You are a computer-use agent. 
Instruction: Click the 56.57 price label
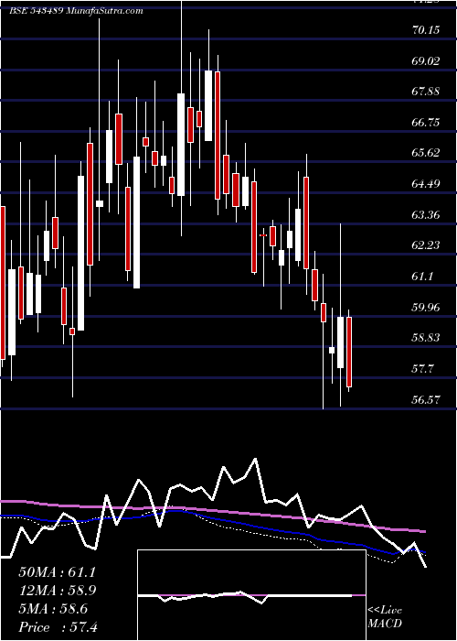pos(426,400)
